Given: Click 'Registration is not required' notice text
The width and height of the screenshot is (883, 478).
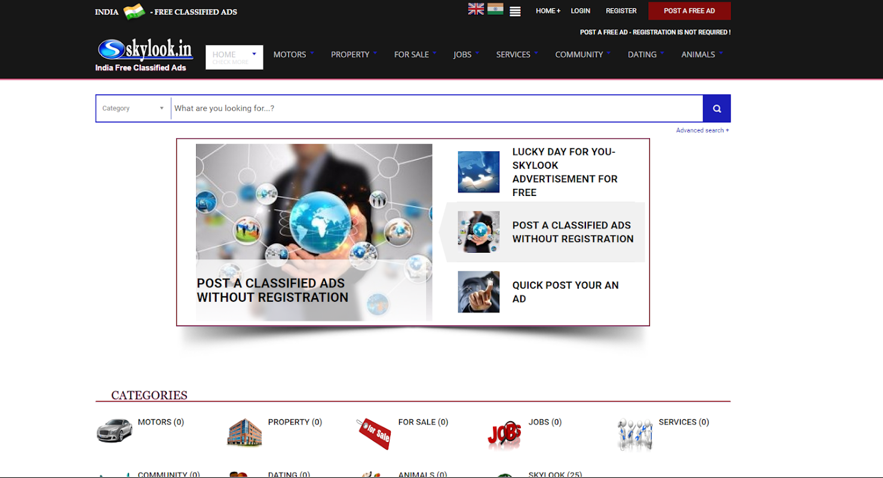Looking at the screenshot, I should [655, 32].
